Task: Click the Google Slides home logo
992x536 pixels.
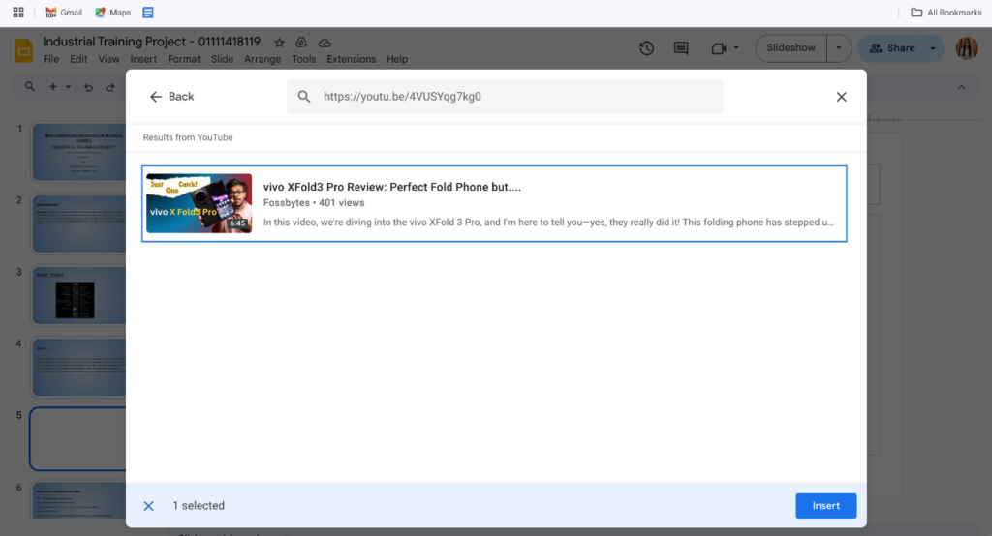Action: point(23,50)
